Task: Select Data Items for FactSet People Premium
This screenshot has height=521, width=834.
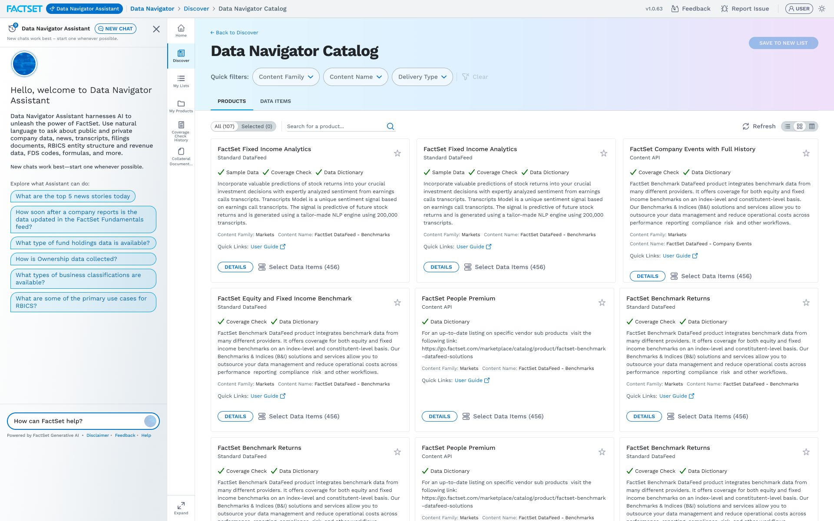Action: click(x=503, y=416)
